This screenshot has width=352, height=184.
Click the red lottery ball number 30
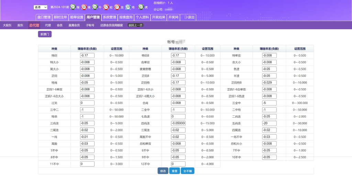tap(84, 7)
